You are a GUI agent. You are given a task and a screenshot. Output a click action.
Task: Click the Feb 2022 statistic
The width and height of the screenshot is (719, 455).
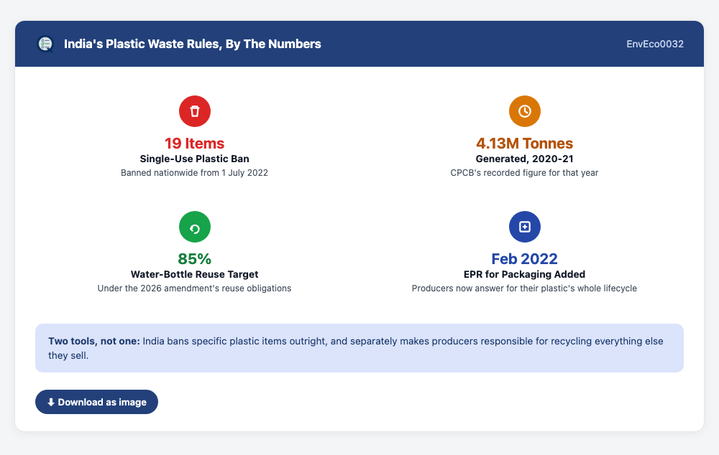coord(525,258)
